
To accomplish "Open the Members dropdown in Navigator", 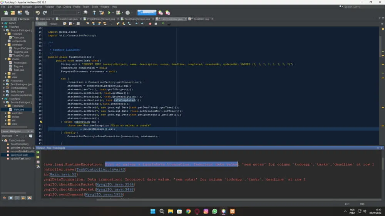I will pyautogui.click(x=10, y=136).
